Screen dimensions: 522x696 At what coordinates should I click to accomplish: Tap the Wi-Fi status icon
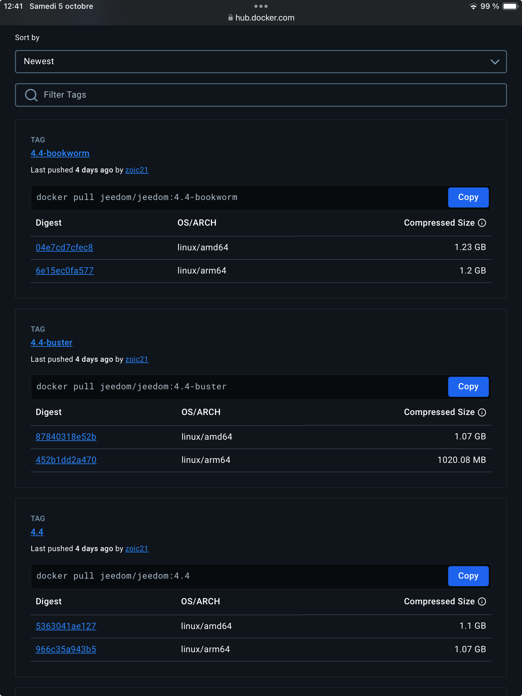pos(473,6)
